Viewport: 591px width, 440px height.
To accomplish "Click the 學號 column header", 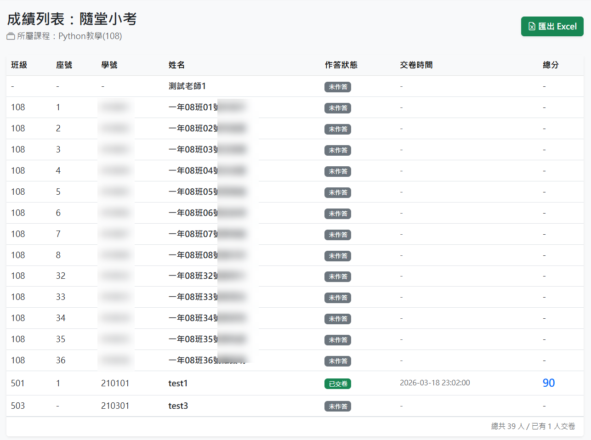I will click(x=109, y=65).
